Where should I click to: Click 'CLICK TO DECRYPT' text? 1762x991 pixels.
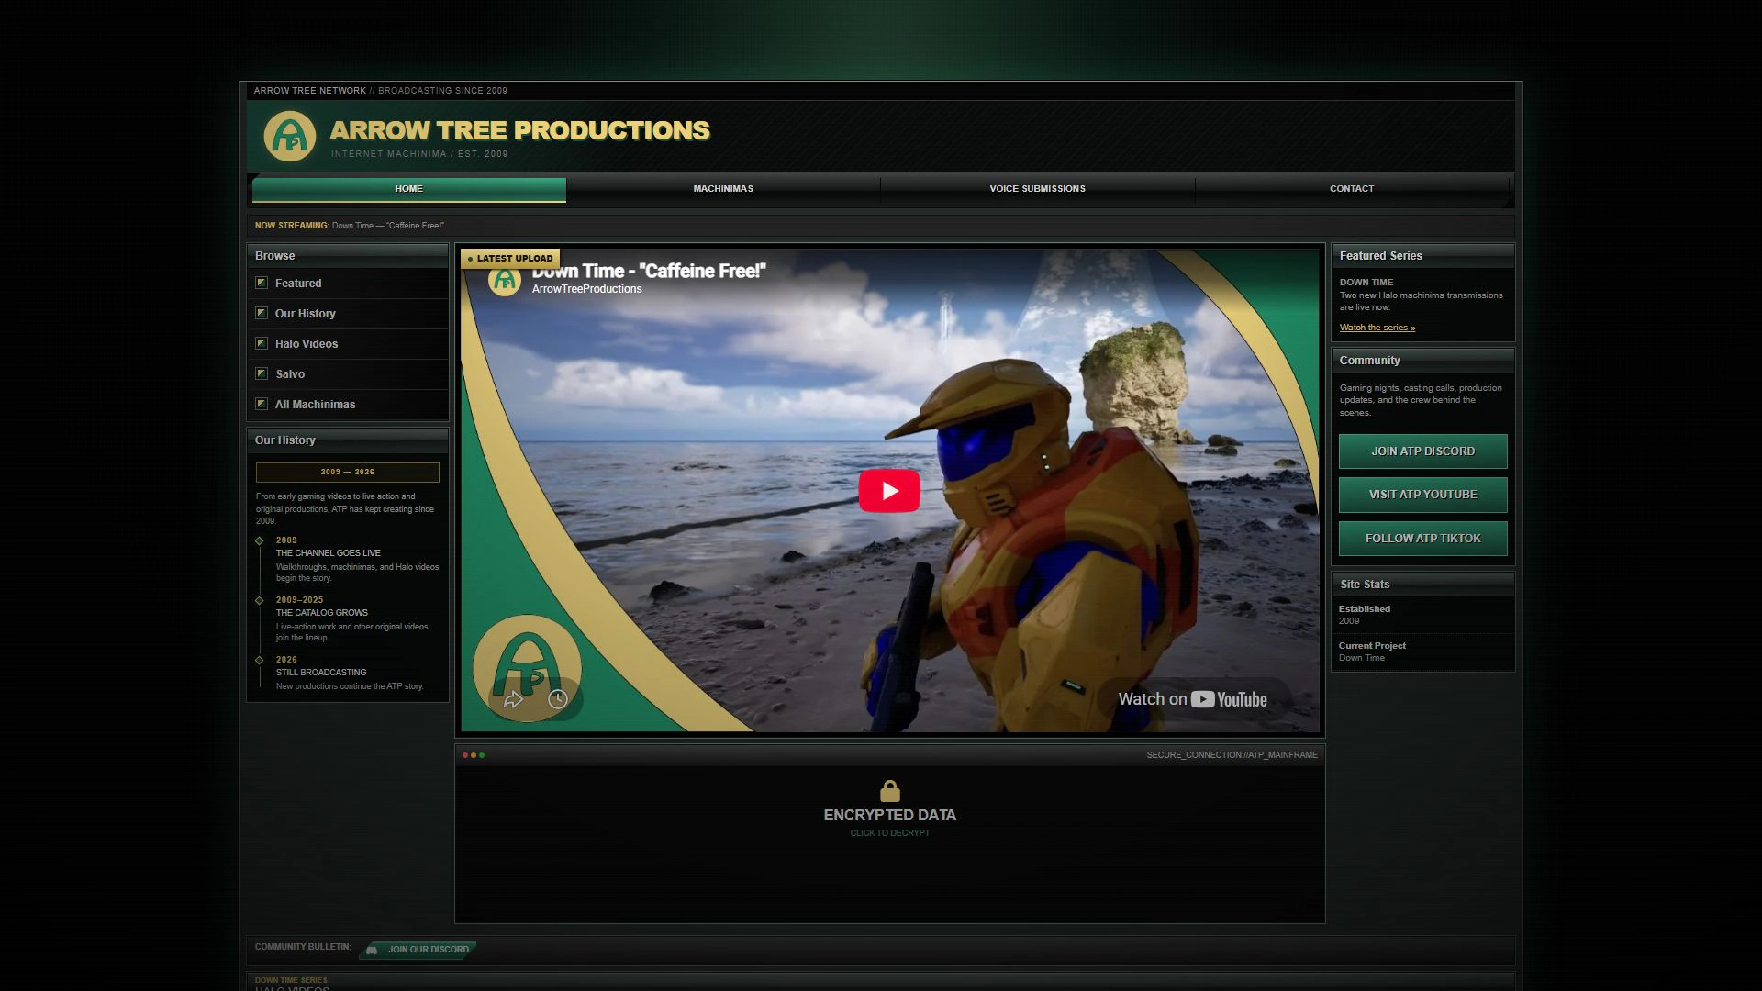click(889, 833)
